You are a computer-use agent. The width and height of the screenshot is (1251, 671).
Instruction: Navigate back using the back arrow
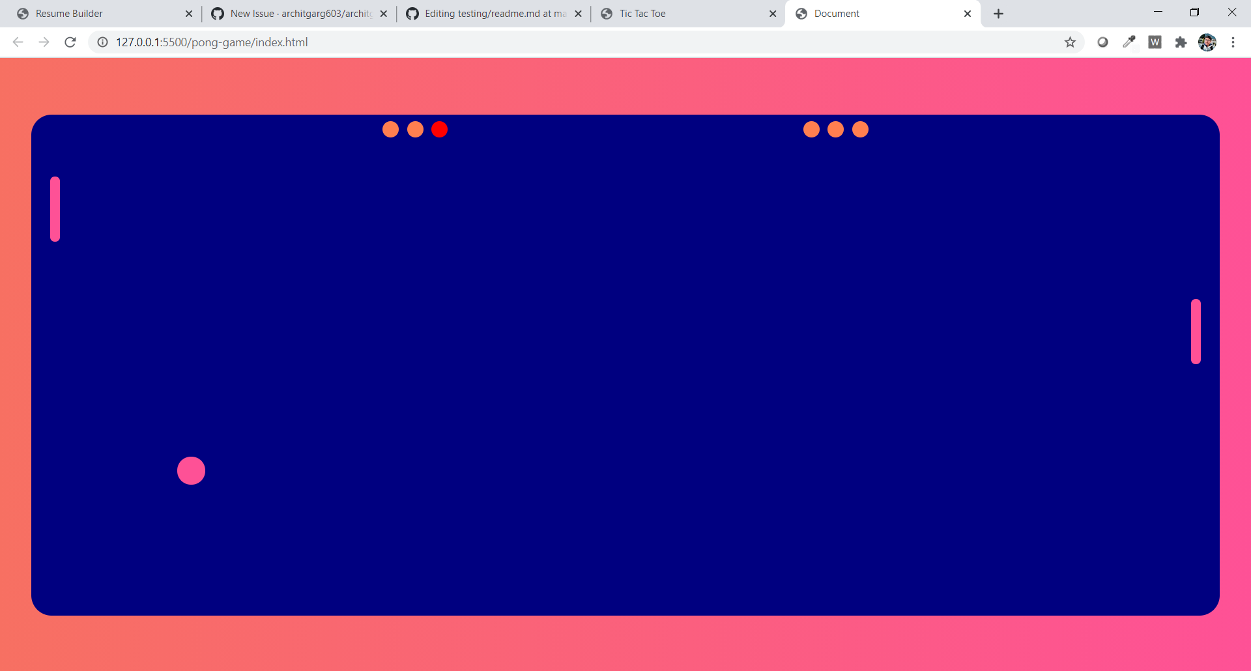[18, 42]
